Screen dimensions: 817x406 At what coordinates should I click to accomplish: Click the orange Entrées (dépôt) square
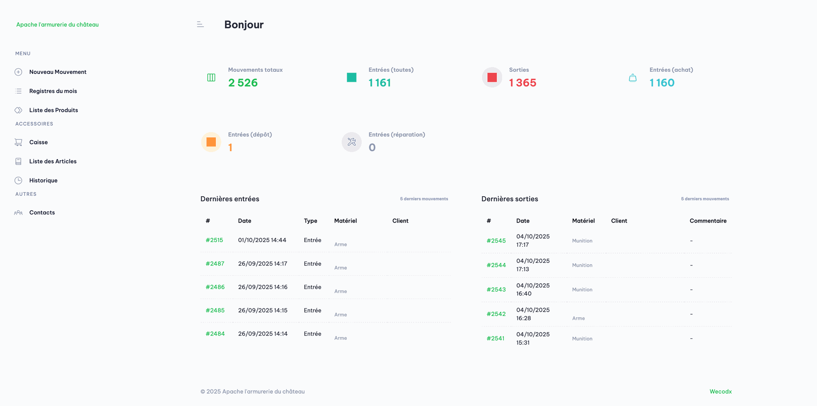coord(211,142)
